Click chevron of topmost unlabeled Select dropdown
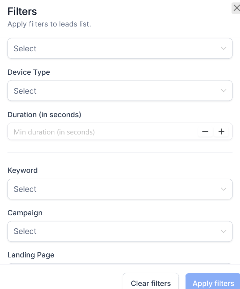 pos(223,48)
